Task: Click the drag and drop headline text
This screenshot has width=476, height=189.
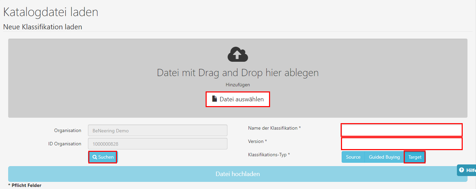Action: pos(238,72)
